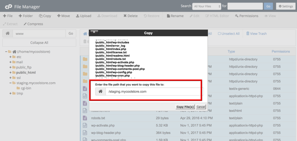
Task: Click the Collapse All button
Action: pos(39,42)
